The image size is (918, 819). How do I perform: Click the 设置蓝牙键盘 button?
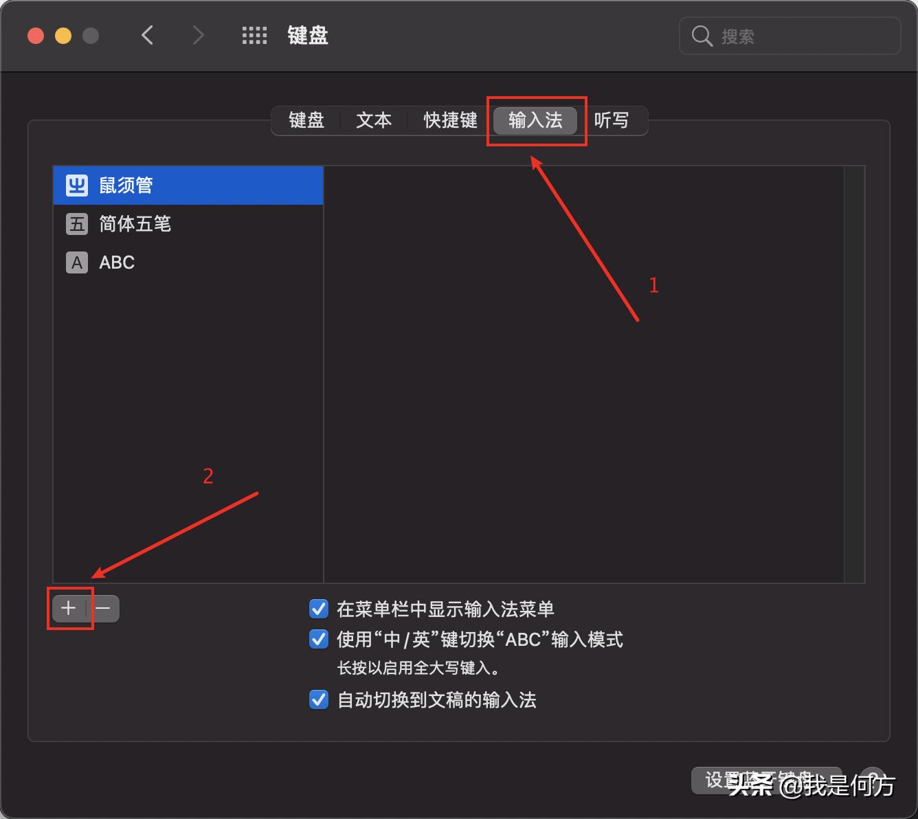(766, 780)
